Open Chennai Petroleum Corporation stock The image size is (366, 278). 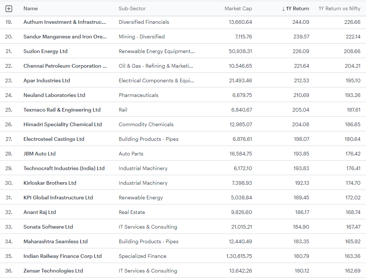tap(65, 66)
